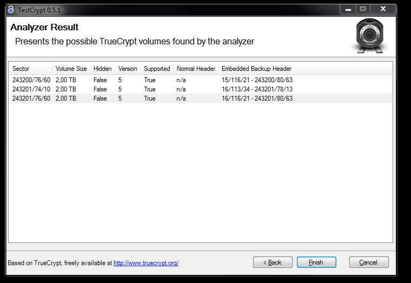Sort by the Sector column header
This screenshot has width=411, height=283.
pyautogui.click(x=31, y=69)
